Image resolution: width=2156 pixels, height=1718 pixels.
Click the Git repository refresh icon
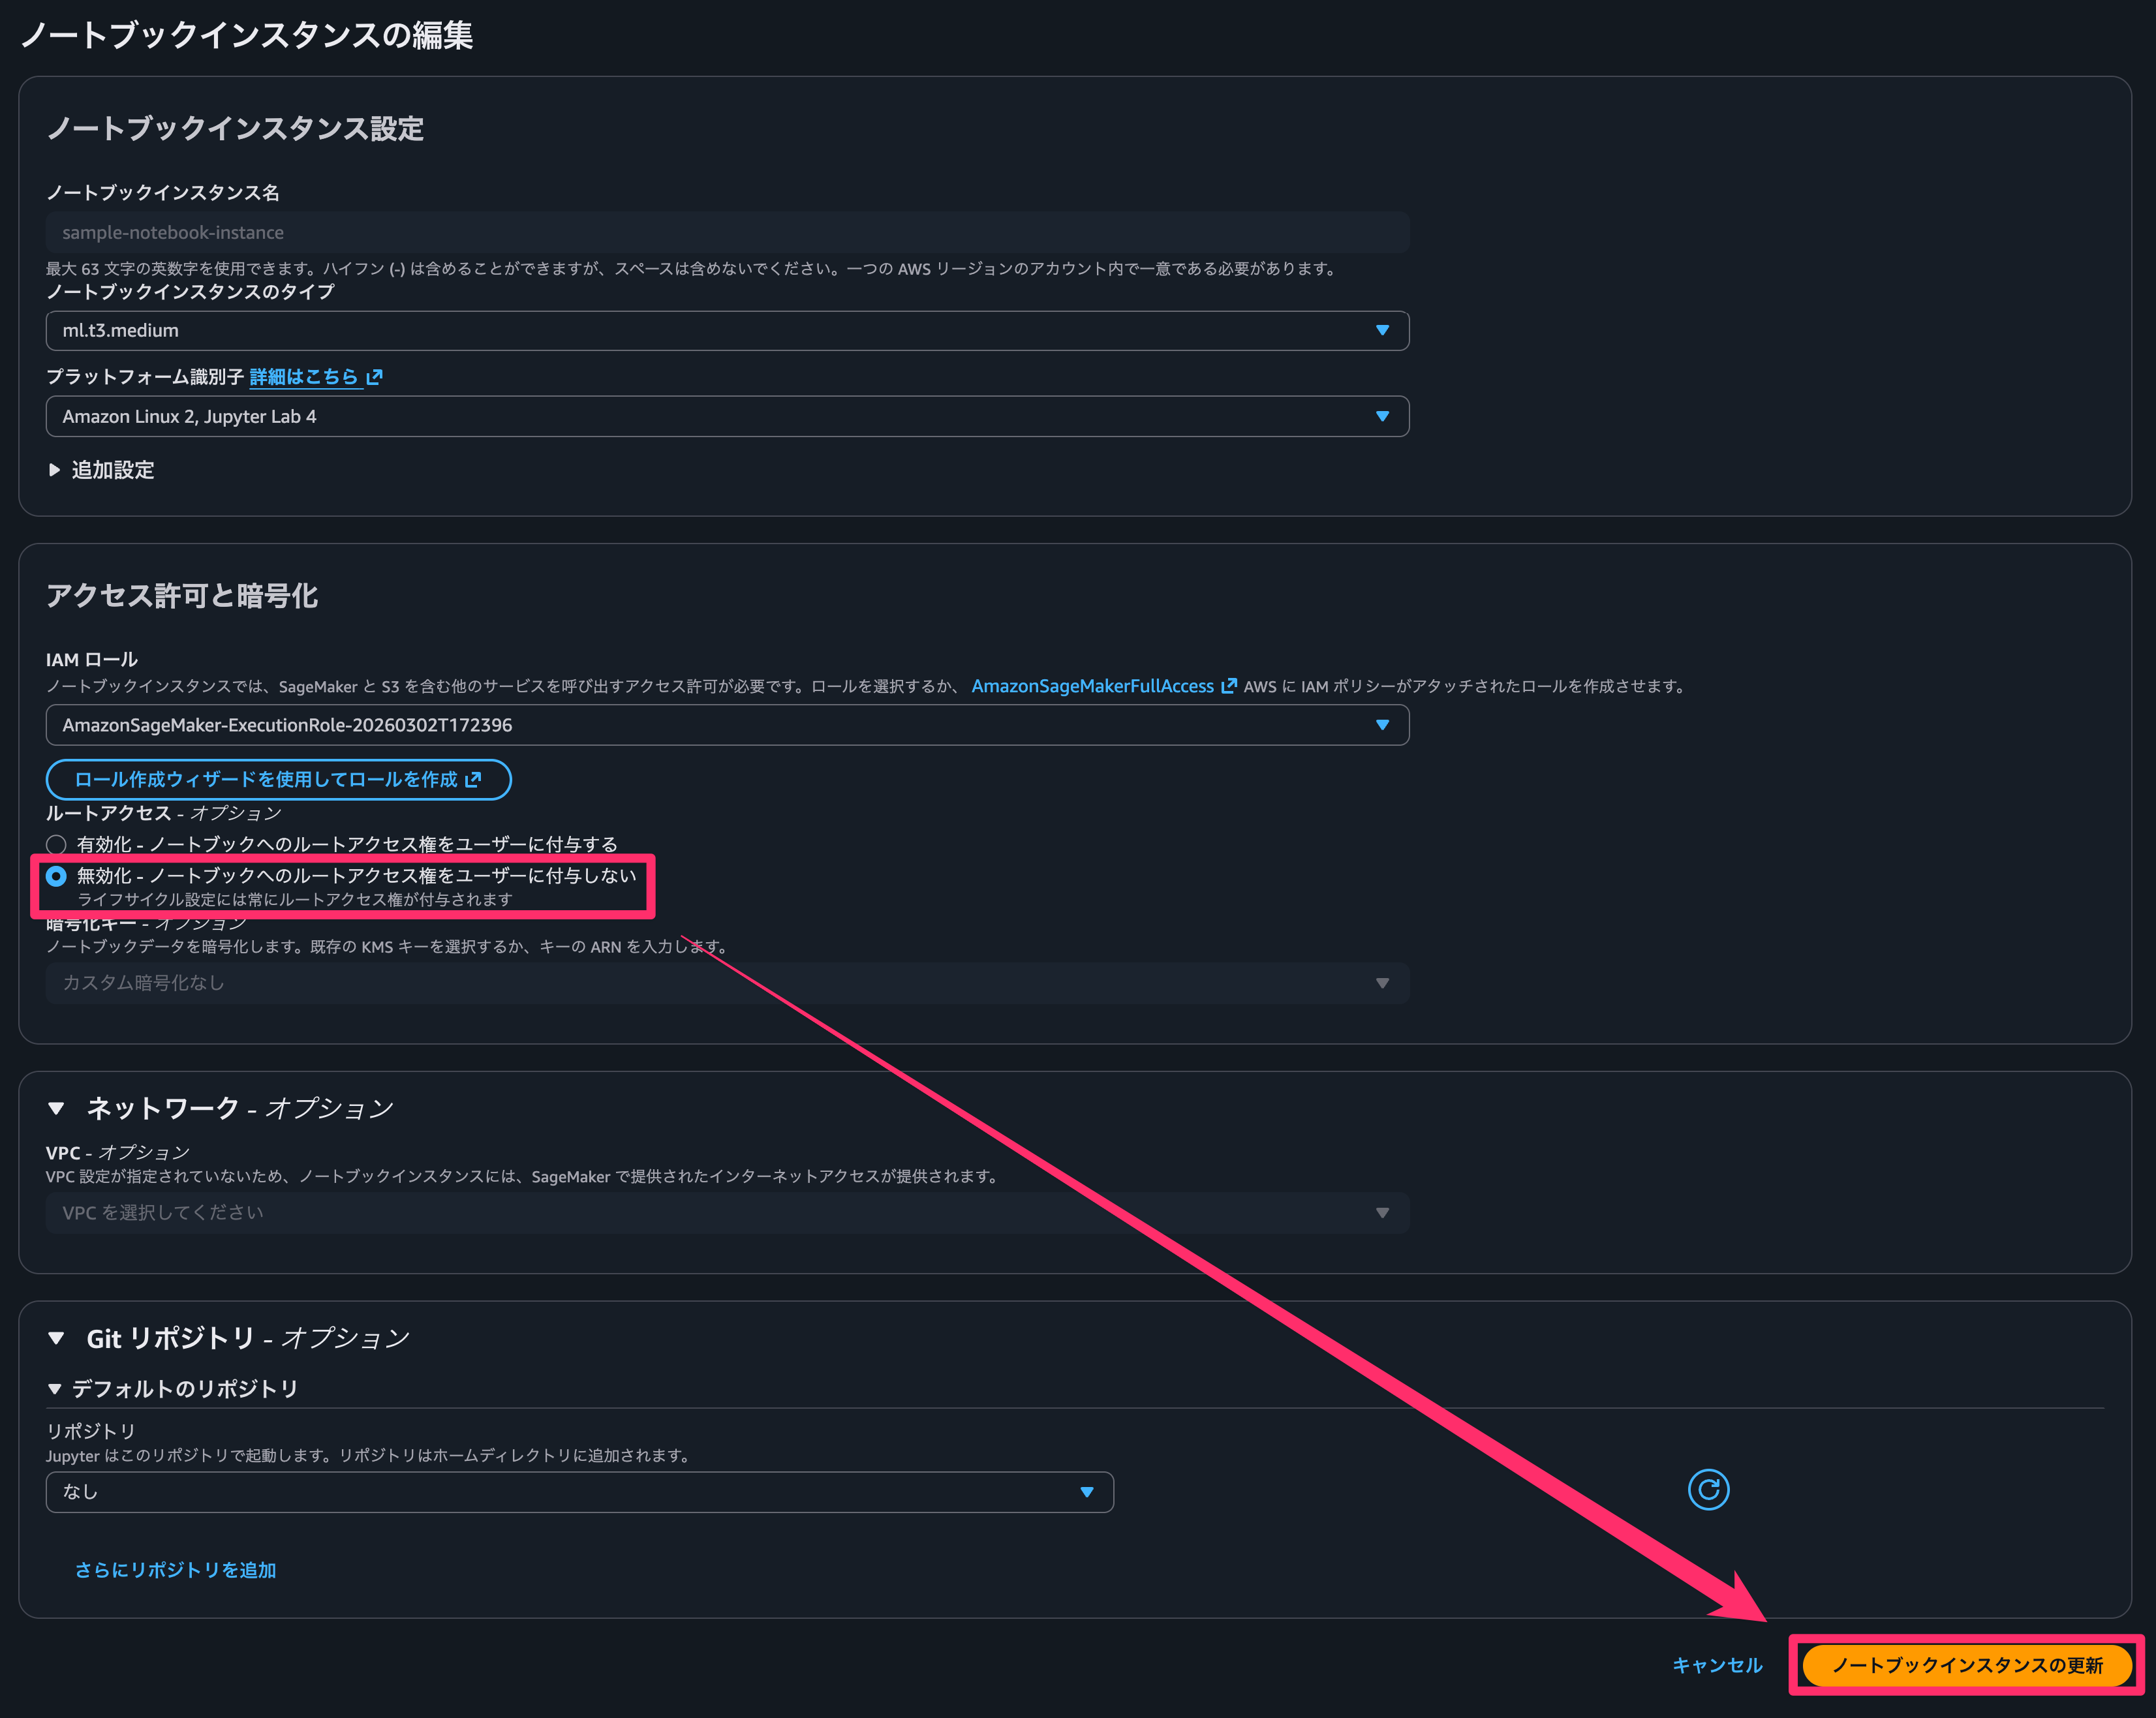1708,1490
